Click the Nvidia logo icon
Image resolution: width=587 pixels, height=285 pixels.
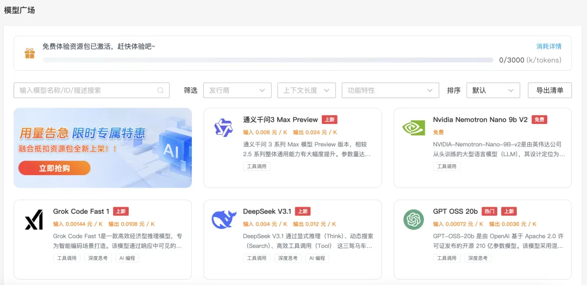tap(413, 127)
